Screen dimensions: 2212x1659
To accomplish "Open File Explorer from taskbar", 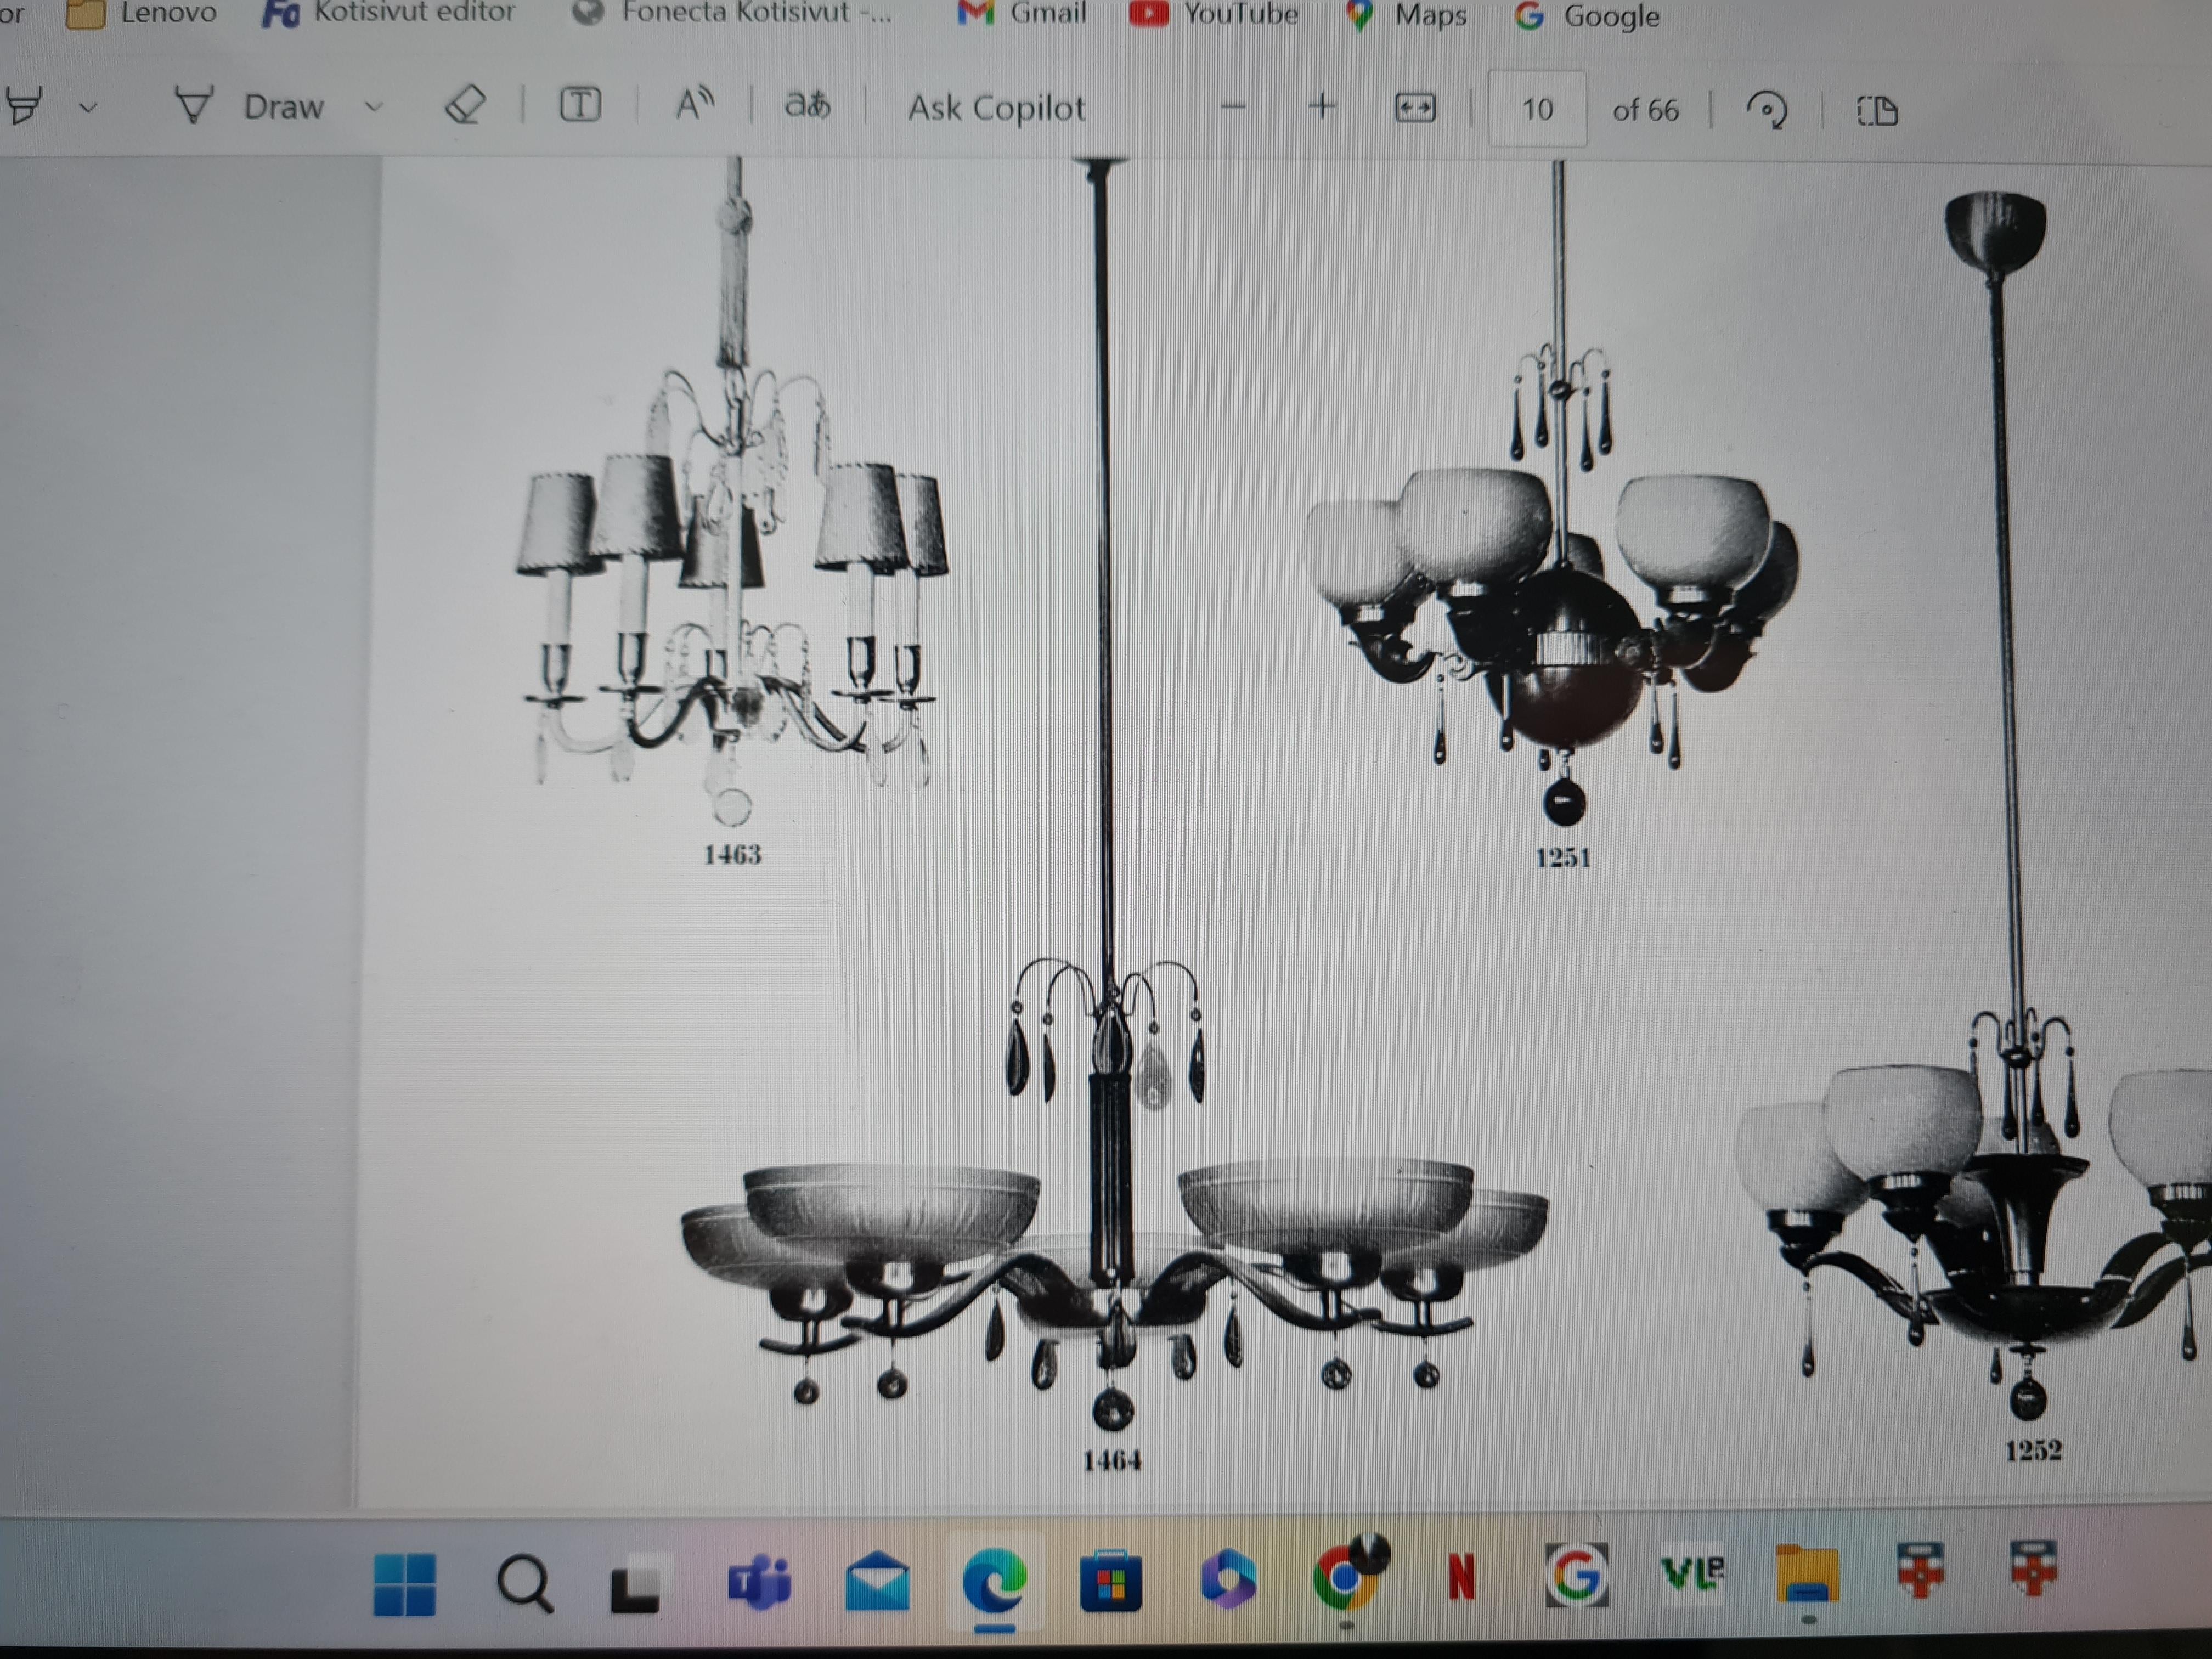I will [x=1808, y=1574].
